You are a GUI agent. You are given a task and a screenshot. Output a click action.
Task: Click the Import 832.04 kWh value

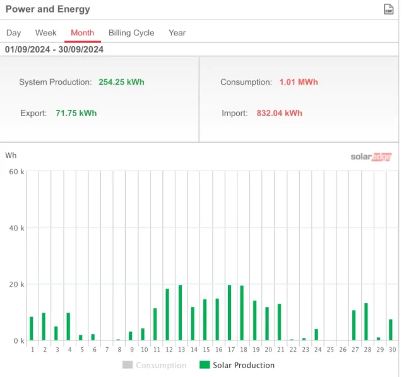point(279,113)
